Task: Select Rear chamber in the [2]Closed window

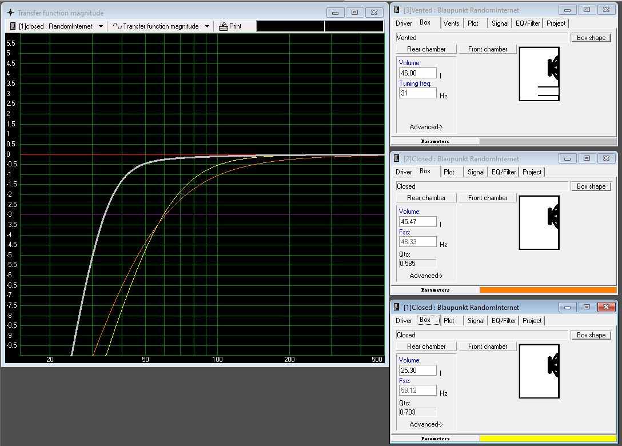Action: [426, 198]
